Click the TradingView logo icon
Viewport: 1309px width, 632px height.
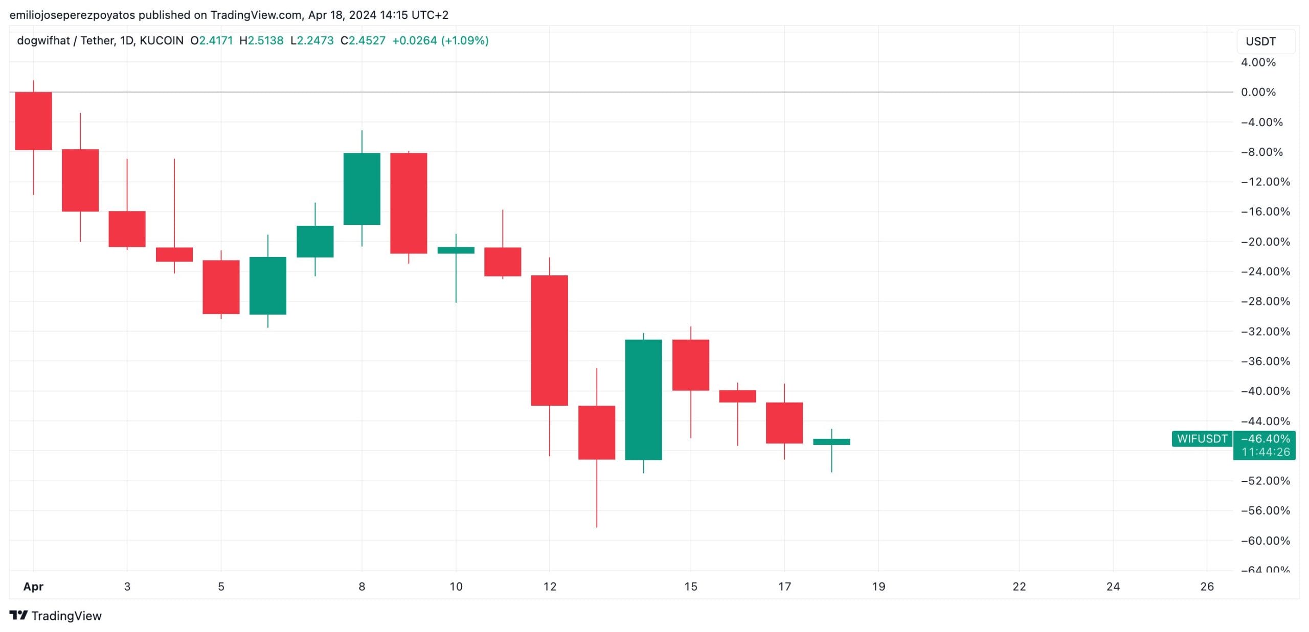point(18,615)
